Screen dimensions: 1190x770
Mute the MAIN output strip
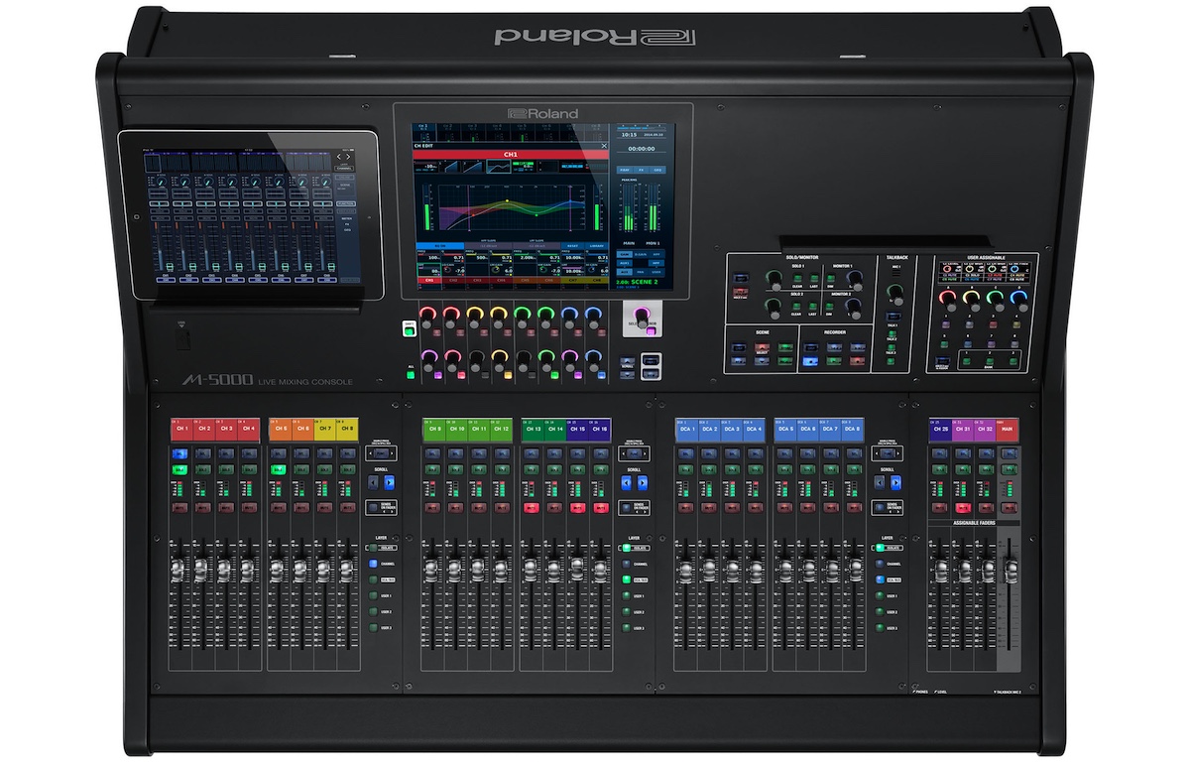coord(1008,507)
